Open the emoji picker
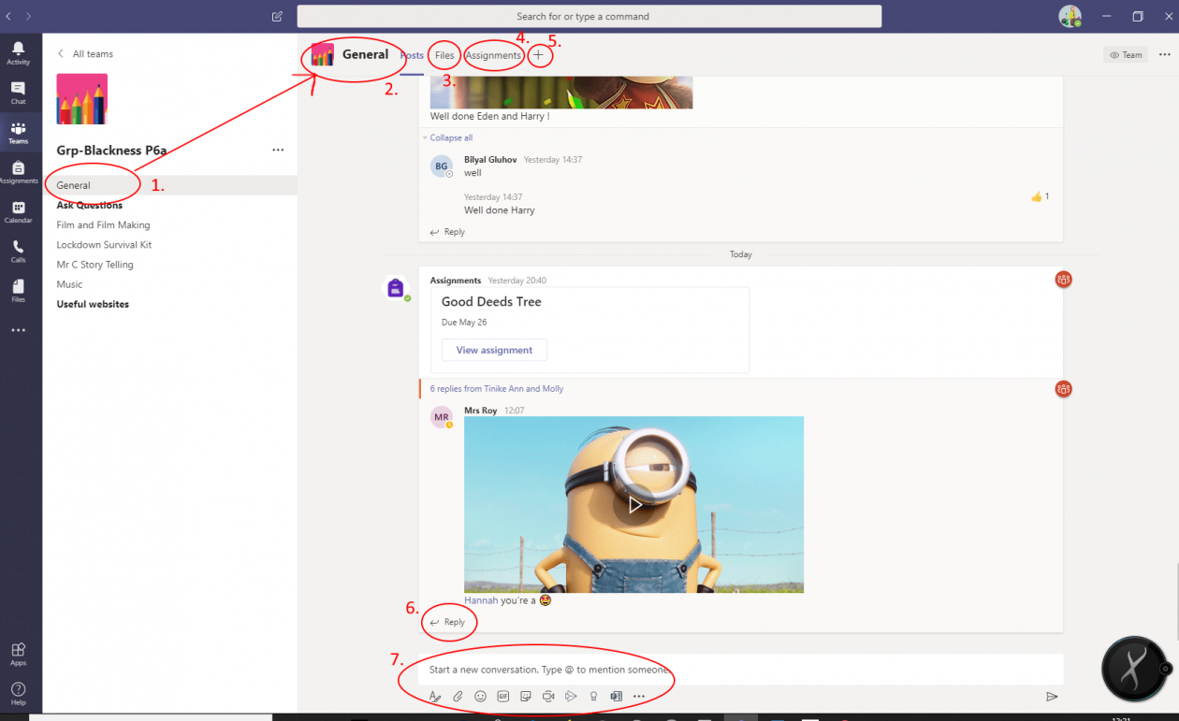Image resolution: width=1179 pixels, height=721 pixels. click(480, 696)
